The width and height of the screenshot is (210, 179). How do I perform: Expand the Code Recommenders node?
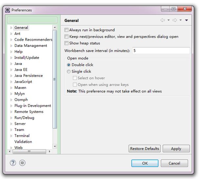[11, 40]
